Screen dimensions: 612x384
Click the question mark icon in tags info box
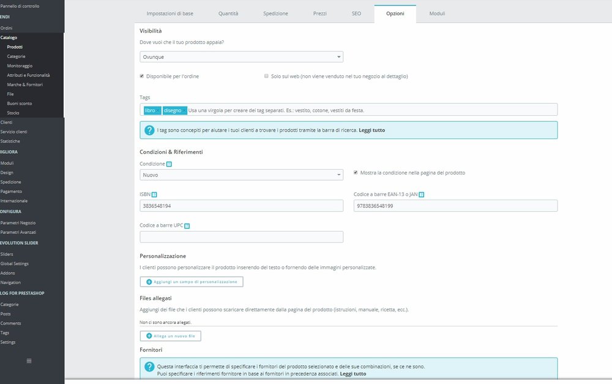click(149, 130)
